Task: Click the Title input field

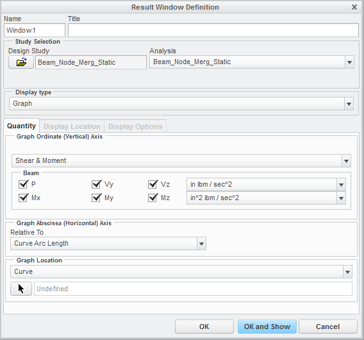Action: point(213,30)
